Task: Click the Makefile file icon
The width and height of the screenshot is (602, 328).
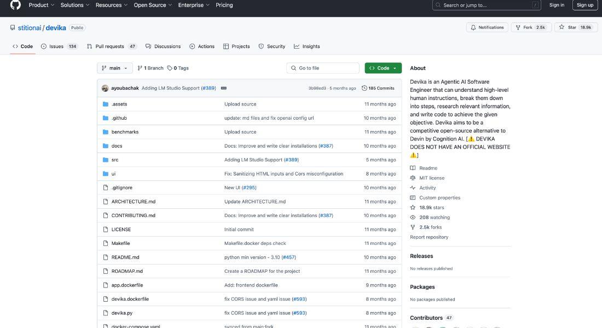Action: (x=106, y=243)
